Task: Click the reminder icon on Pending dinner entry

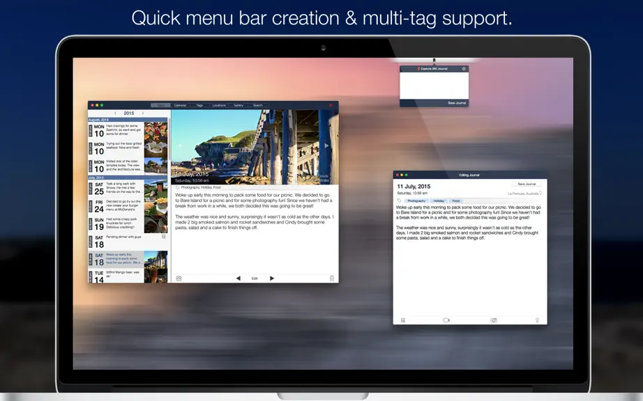Action: pos(164,237)
